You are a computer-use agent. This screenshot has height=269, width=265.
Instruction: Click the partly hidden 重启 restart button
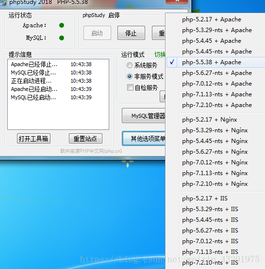(159, 33)
